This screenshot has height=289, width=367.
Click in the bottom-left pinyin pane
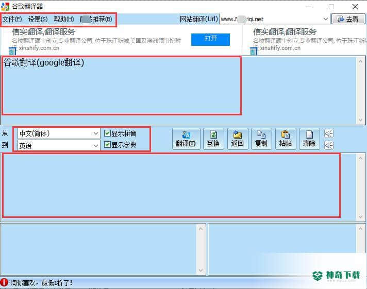tap(98, 249)
